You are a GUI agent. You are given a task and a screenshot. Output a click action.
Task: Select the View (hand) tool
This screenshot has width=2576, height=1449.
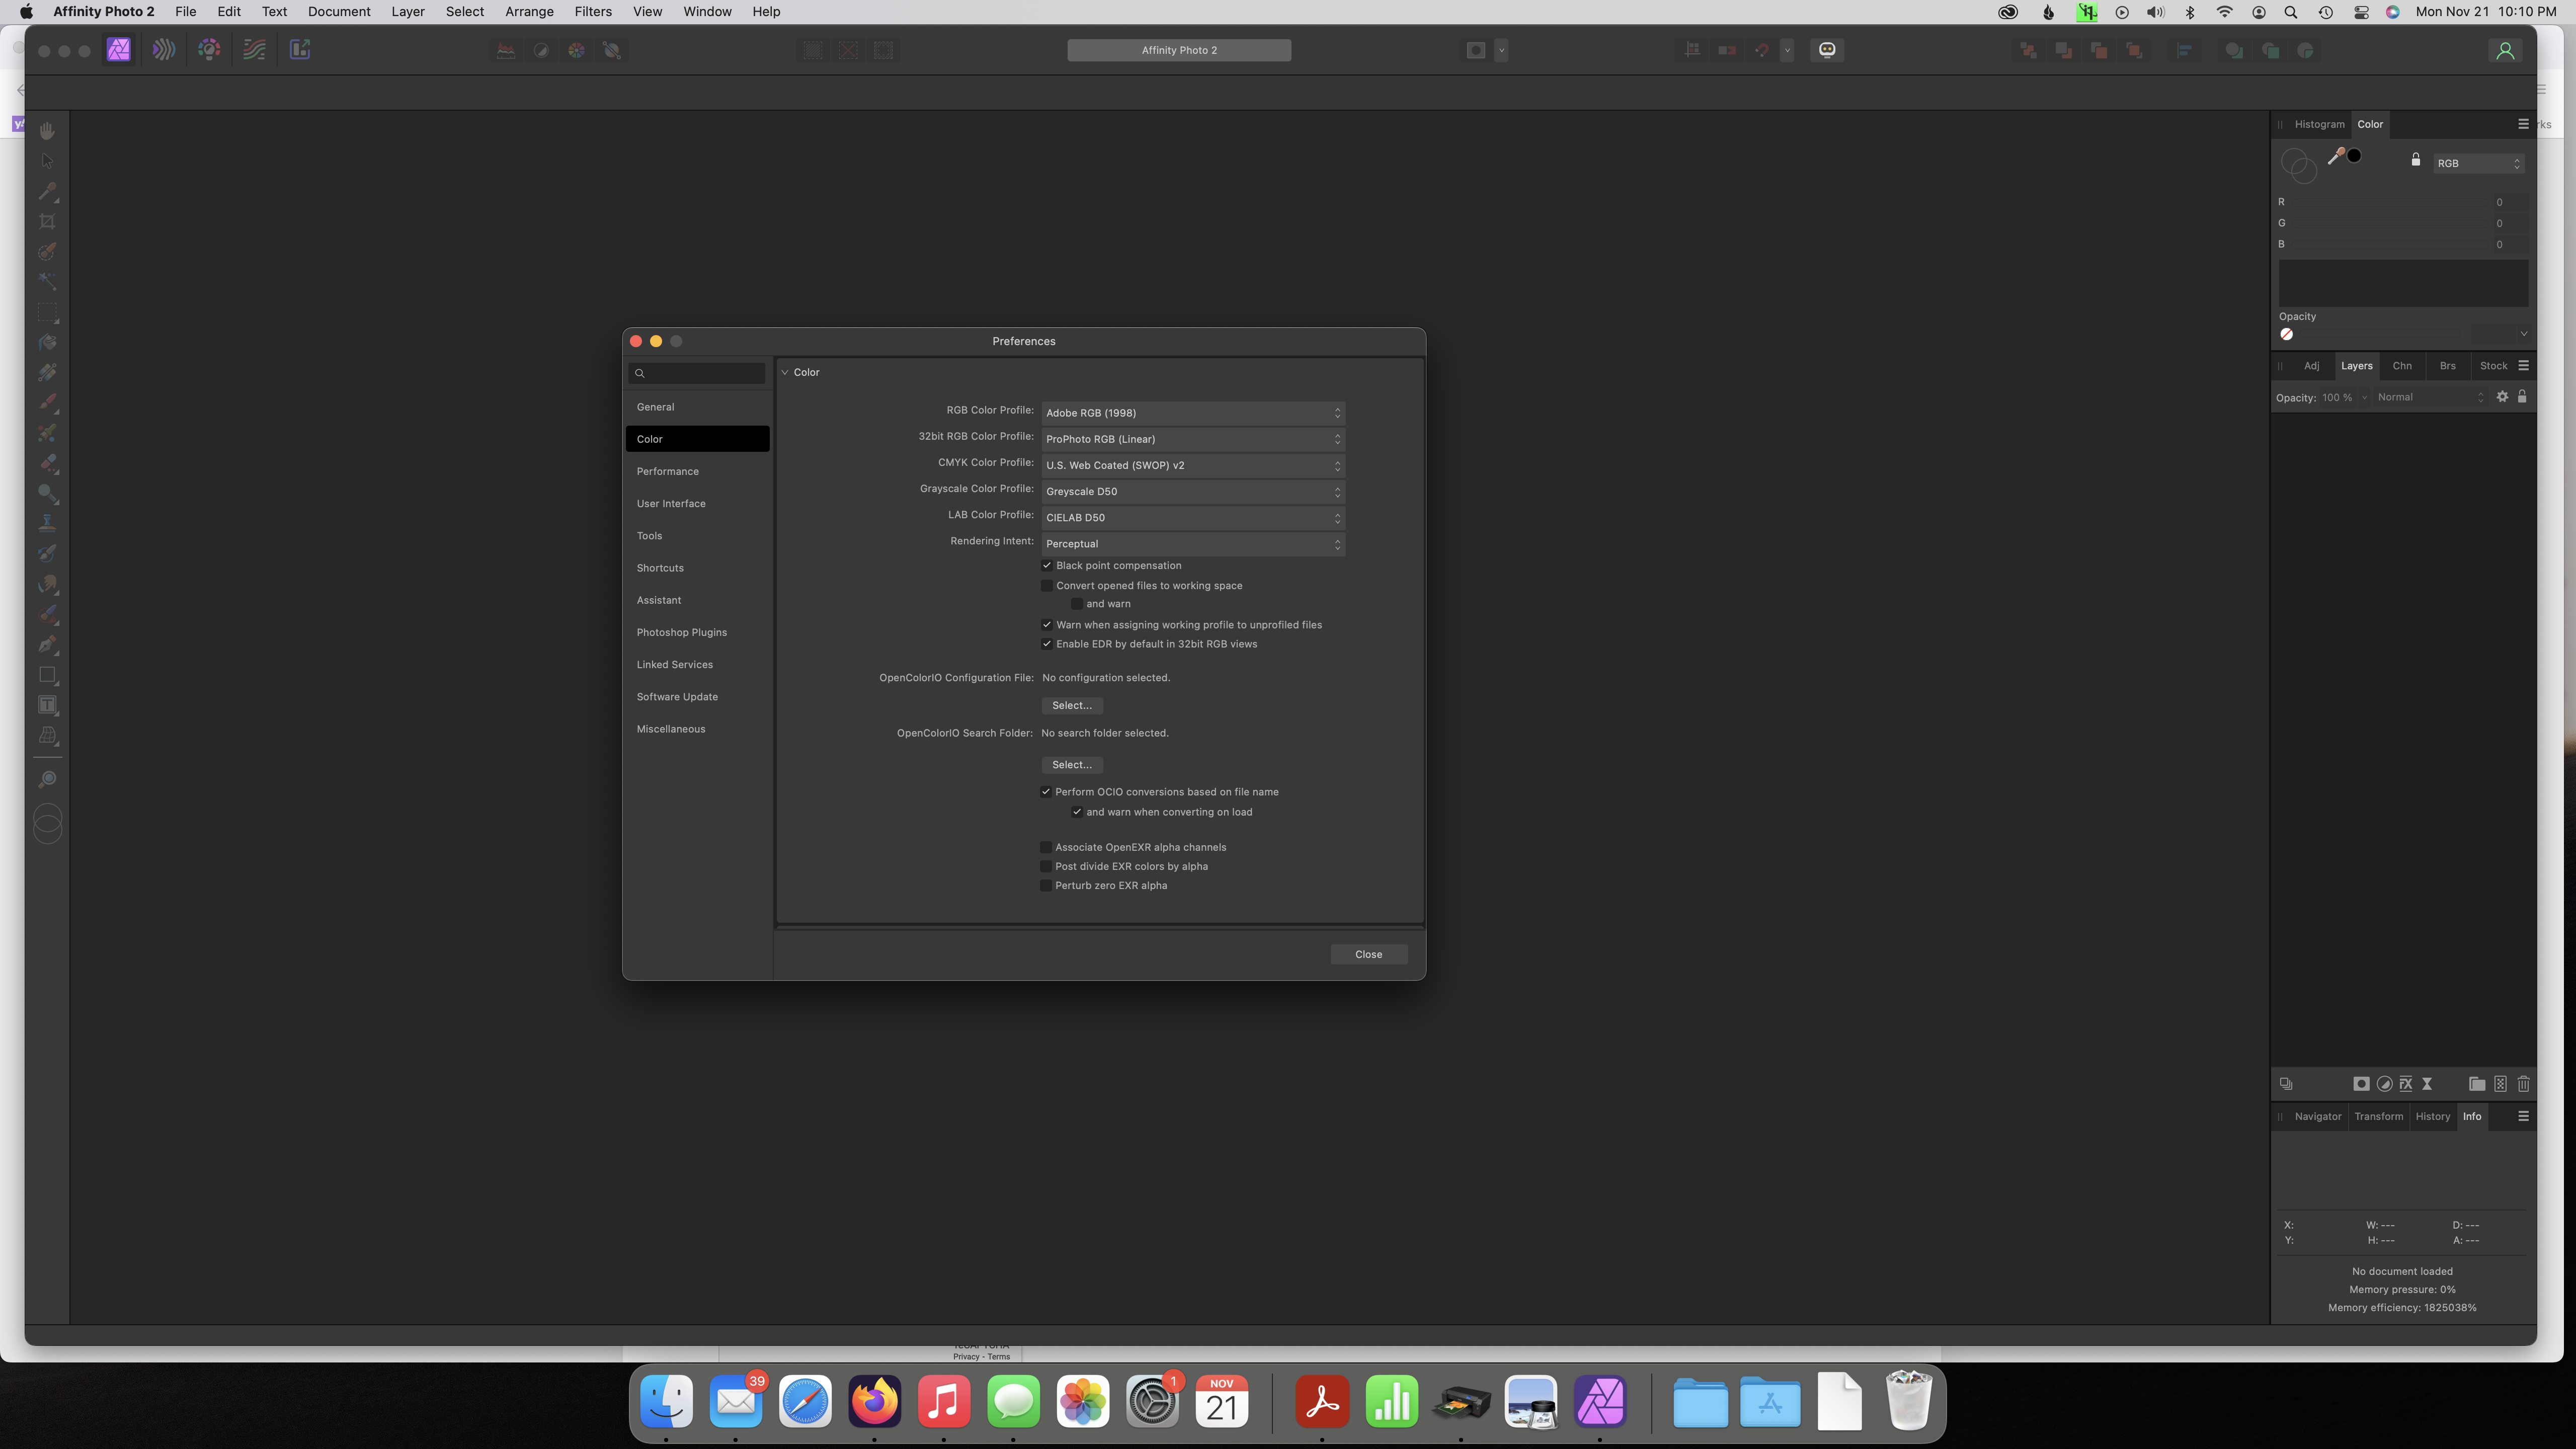(47, 131)
